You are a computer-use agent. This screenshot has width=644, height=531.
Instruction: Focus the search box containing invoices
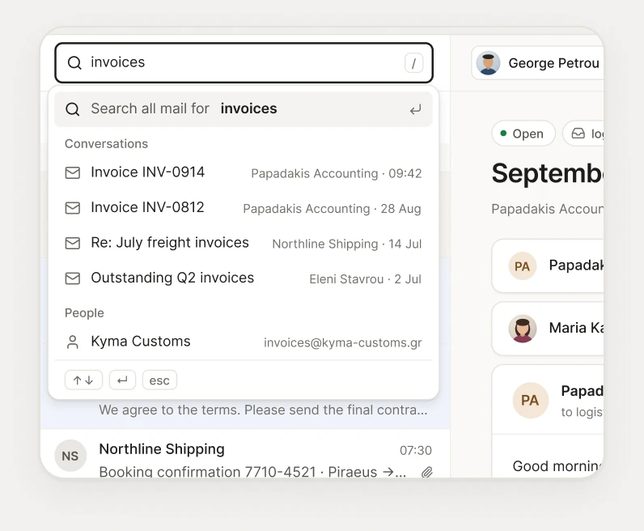(244, 63)
